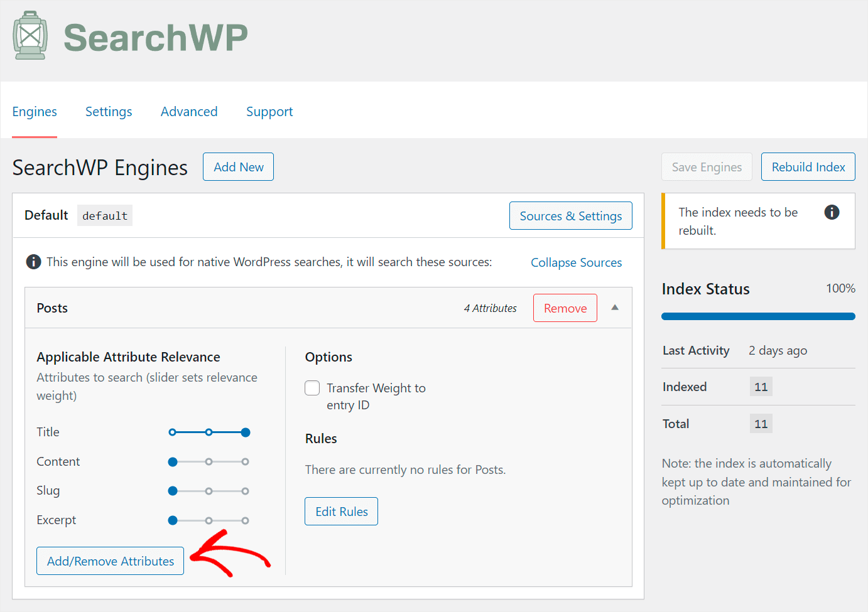Image resolution: width=868 pixels, height=612 pixels.
Task: Collapse the Posts source with triangle arrow
Action: 615,308
